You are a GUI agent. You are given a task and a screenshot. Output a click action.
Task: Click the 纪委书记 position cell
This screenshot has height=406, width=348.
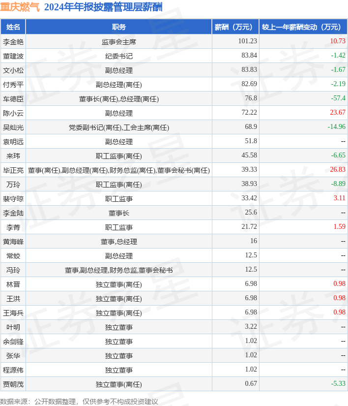pos(118,56)
